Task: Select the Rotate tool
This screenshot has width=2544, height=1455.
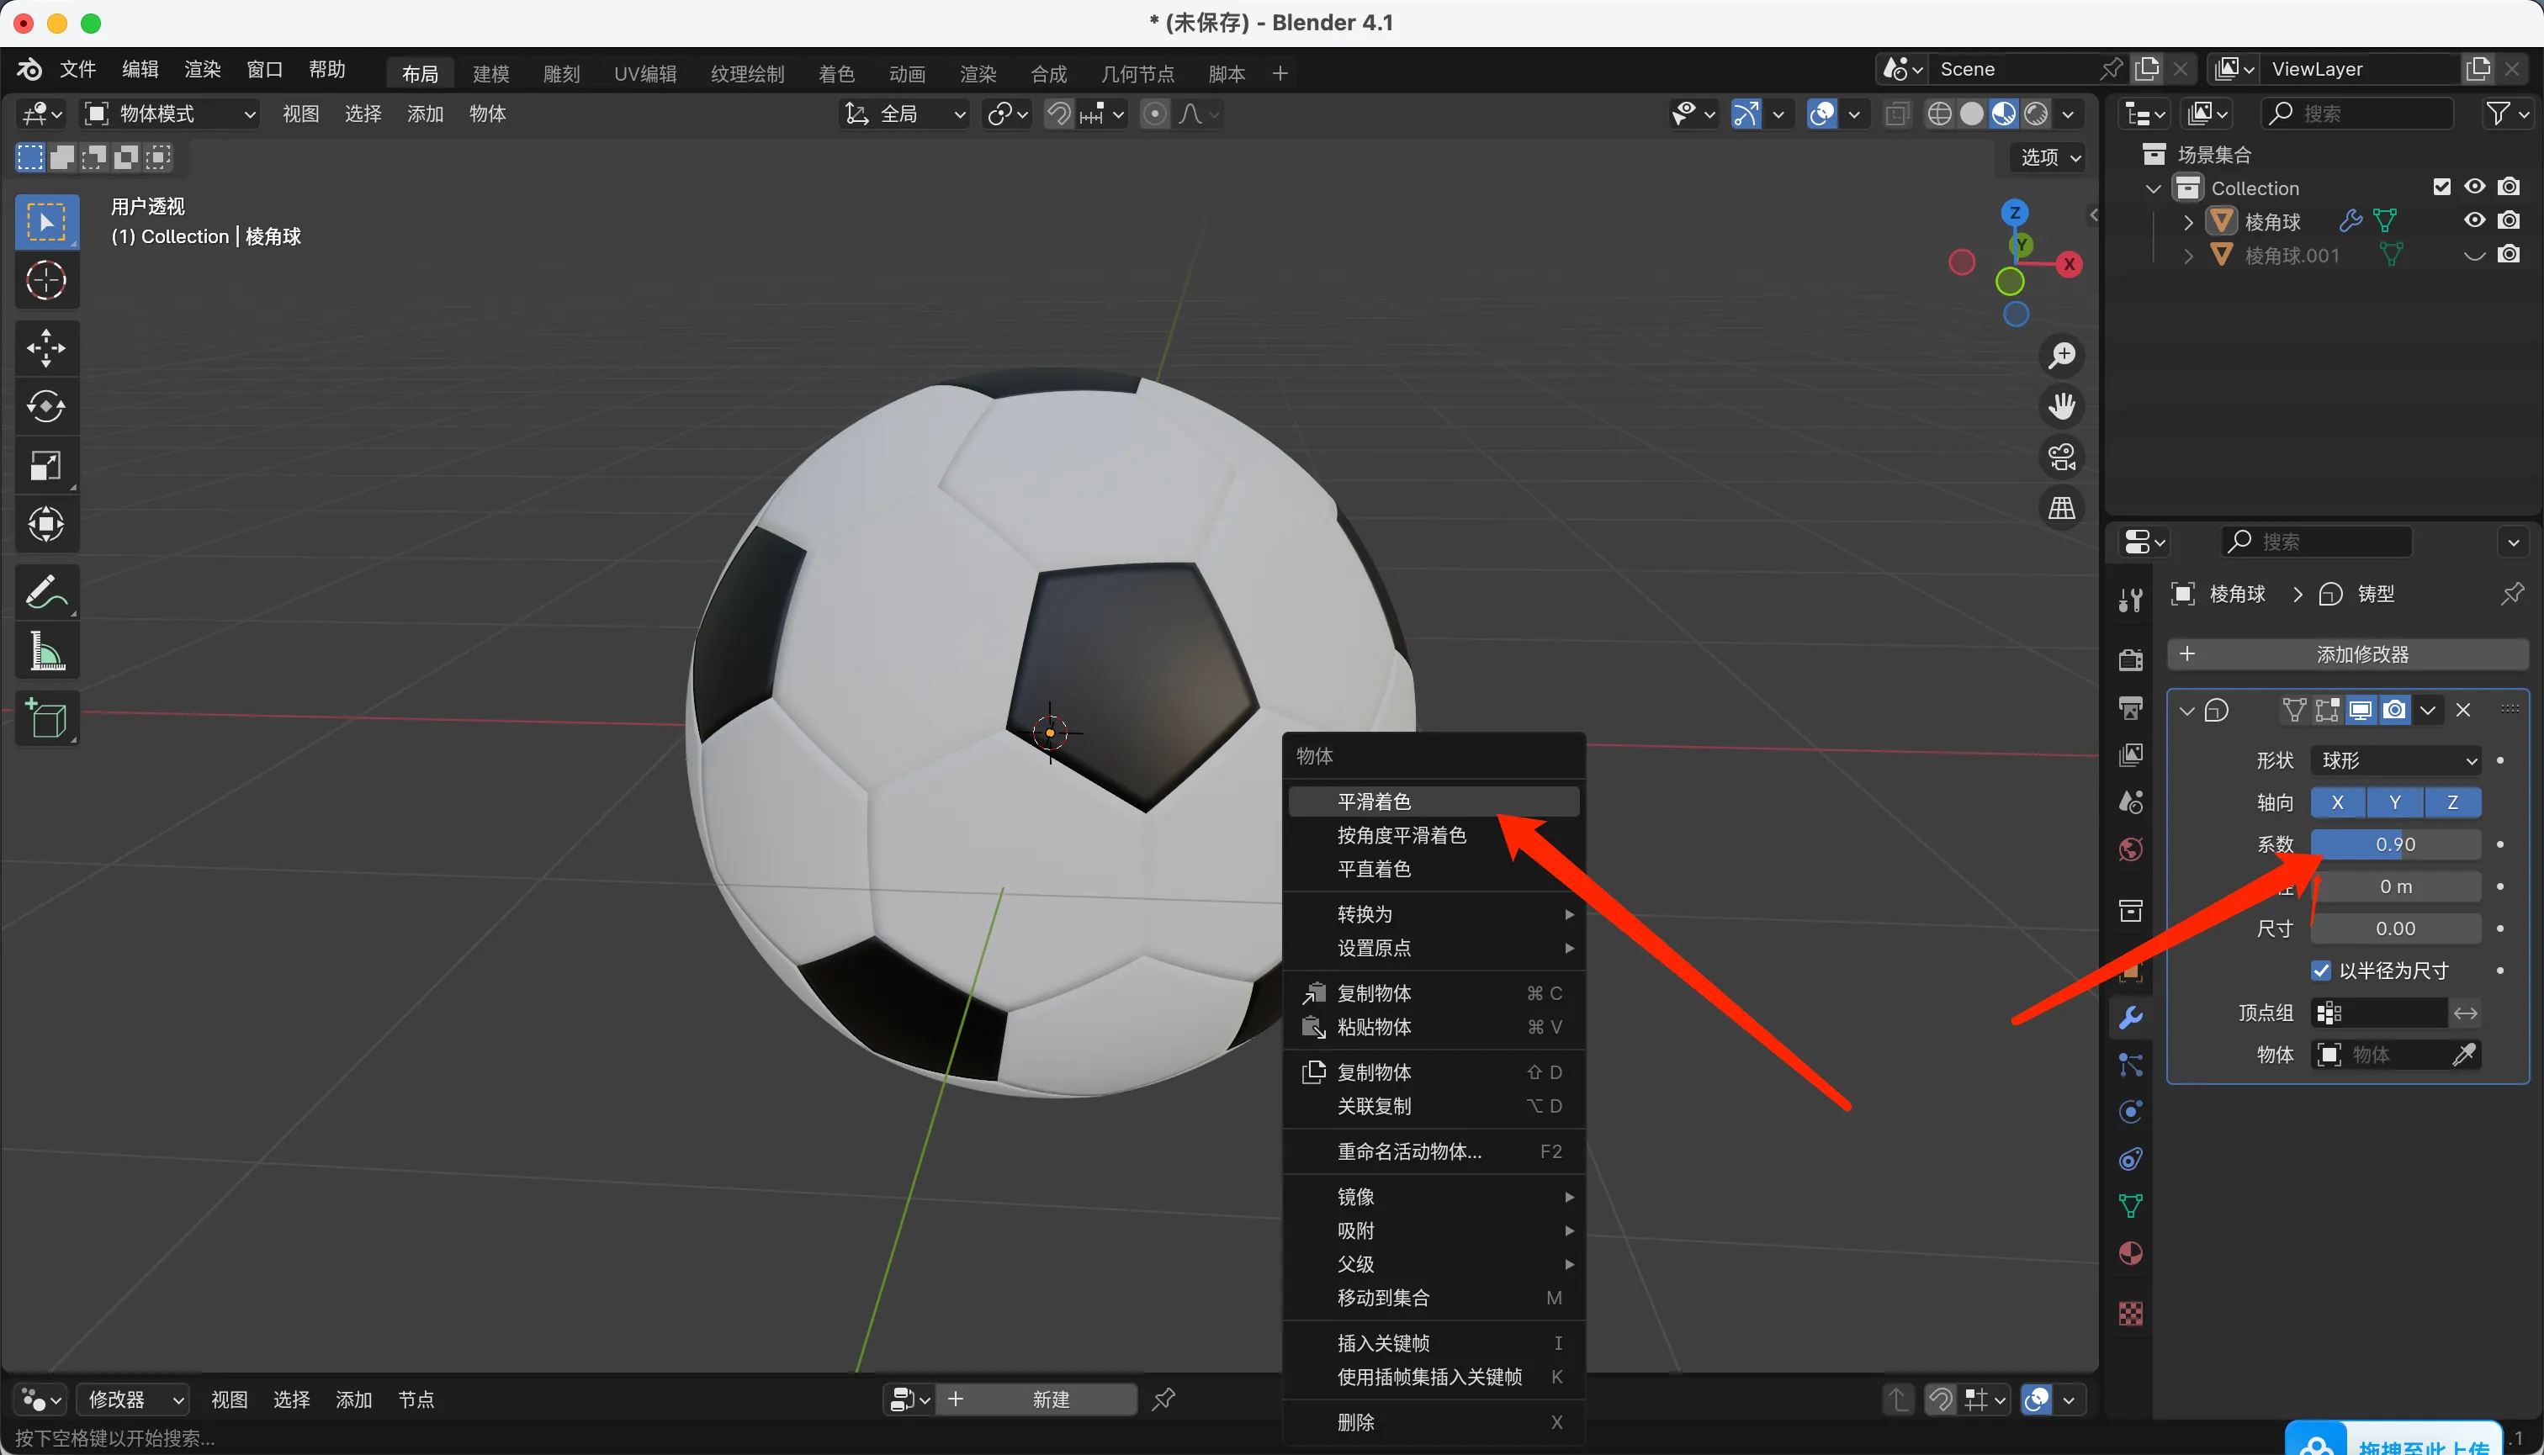Action: coord(46,407)
